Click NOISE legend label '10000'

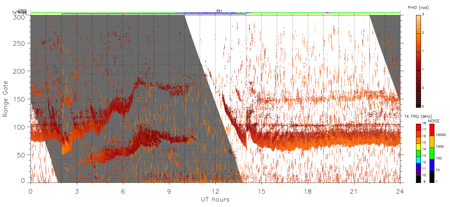click(442, 135)
